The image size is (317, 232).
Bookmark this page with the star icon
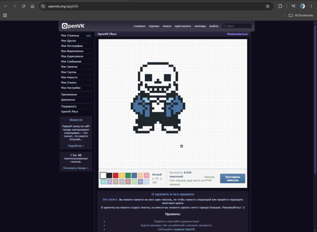click(268, 6)
